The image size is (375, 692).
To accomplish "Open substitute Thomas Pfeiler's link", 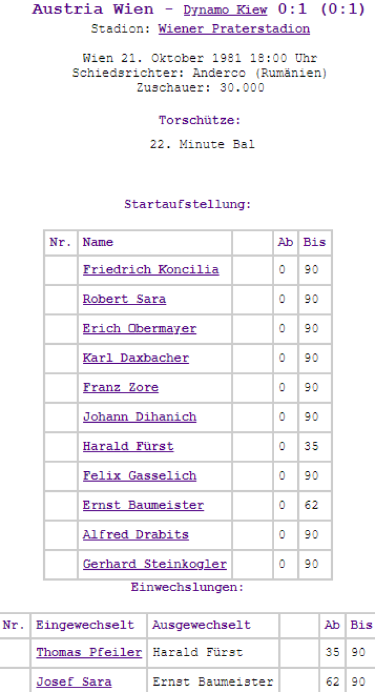I will pyautogui.click(x=89, y=652).
